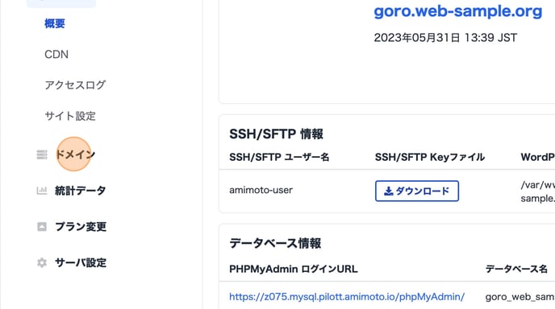Click the plan change icon
The image size is (555, 309).
[x=42, y=227]
